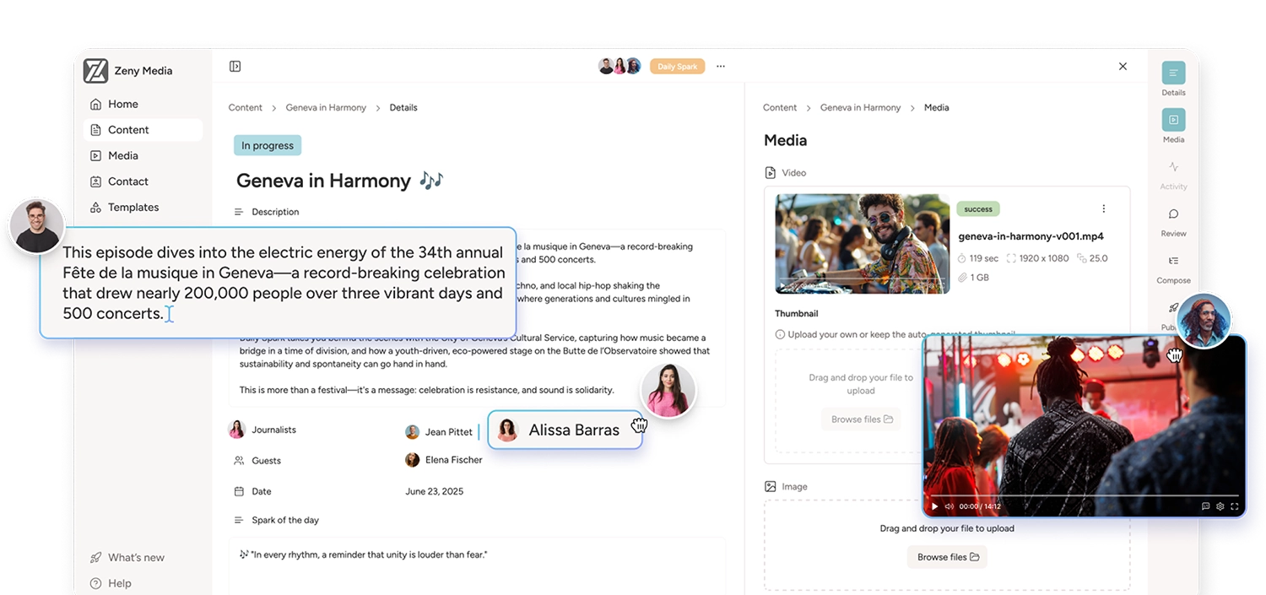Click Geneva in Harmony breadcrumb in Media pane
The image size is (1266, 595).
(x=860, y=108)
